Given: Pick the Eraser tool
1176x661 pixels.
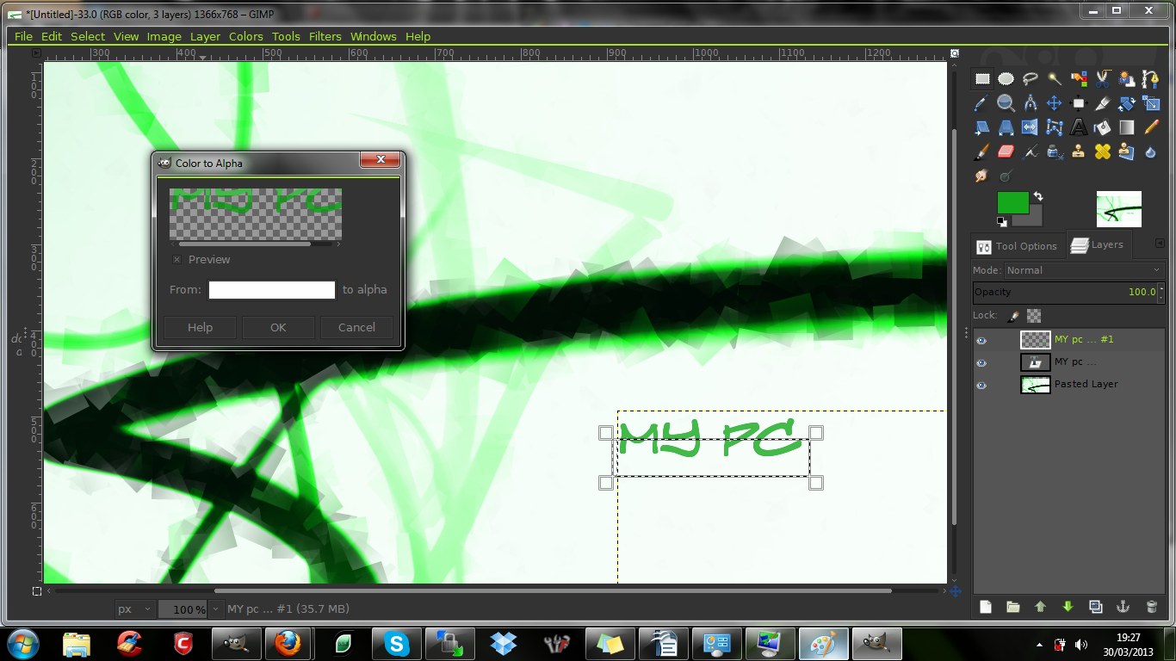Looking at the screenshot, I should tap(1006, 151).
